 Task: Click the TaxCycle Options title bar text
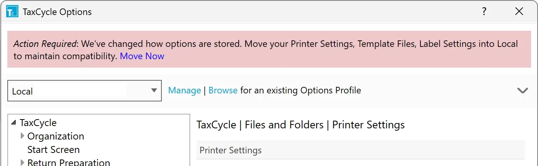57,12
